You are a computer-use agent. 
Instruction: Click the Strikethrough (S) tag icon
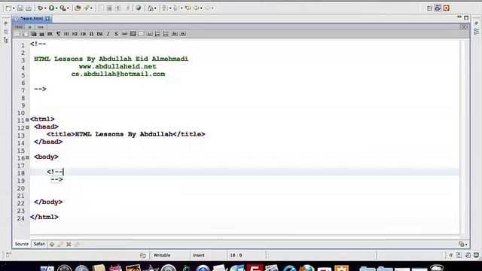(x=116, y=34)
